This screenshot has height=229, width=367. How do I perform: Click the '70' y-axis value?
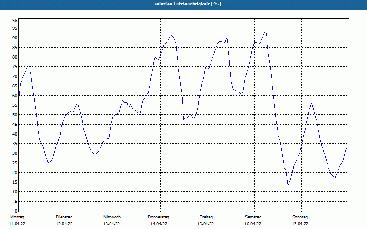pos(15,76)
